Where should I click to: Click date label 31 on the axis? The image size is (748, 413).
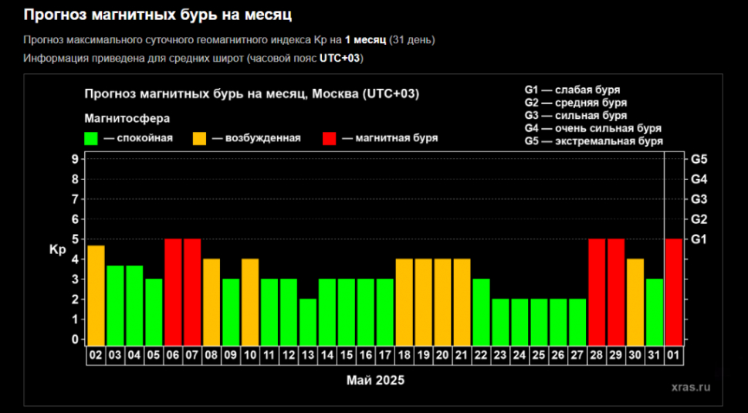pyautogui.click(x=655, y=356)
